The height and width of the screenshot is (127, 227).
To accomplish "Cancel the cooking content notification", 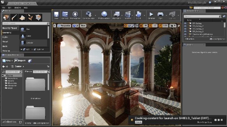I will point(138,122).
